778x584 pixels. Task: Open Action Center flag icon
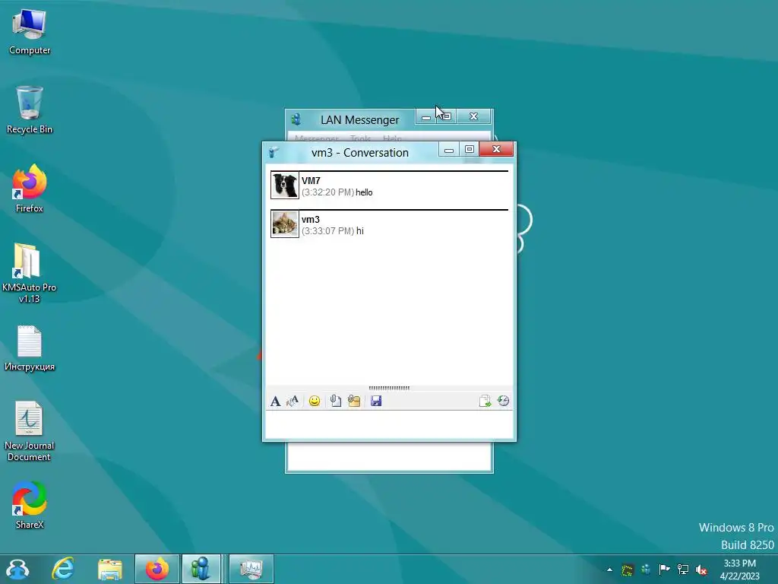click(664, 570)
